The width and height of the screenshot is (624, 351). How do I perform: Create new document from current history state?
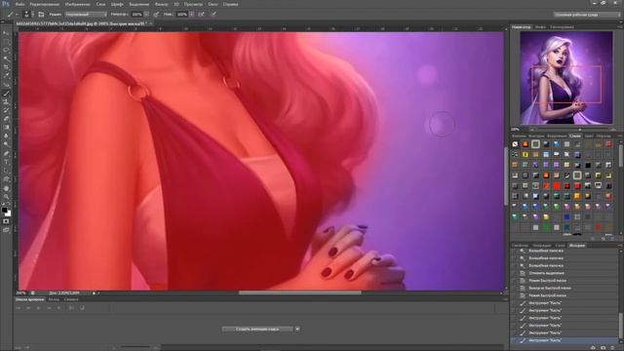click(593, 348)
